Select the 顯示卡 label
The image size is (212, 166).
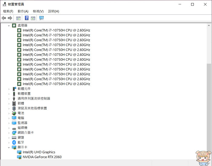(22, 147)
